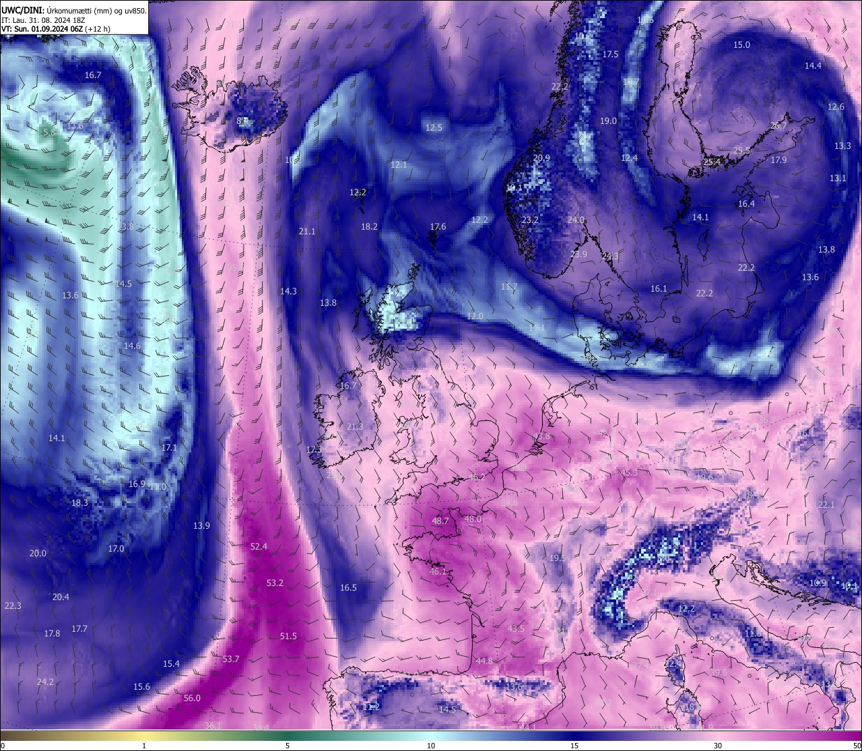Click the 13.1 value label
Image resolution: width=862 pixels, height=751 pixels.
[x=838, y=178]
